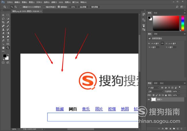Select the Pen tool

pyautogui.click(x=3, y=40)
